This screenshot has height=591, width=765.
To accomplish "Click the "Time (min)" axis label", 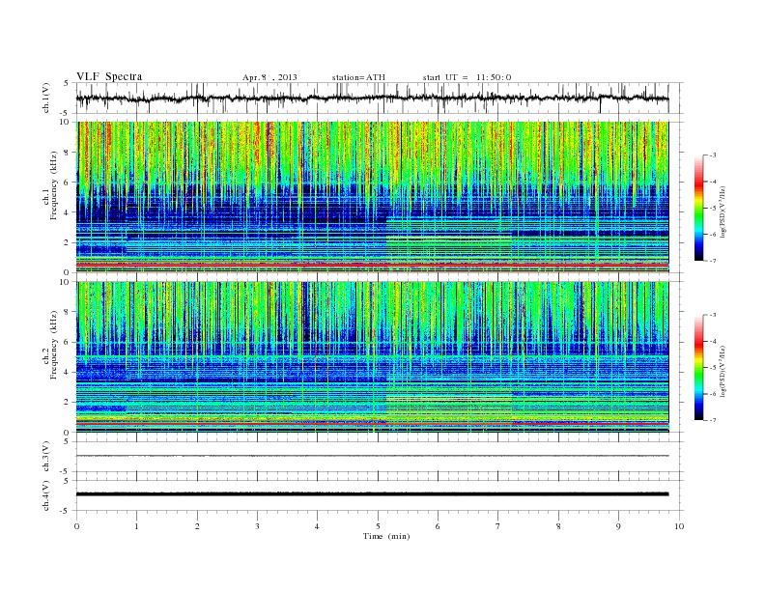I will click(x=386, y=536).
